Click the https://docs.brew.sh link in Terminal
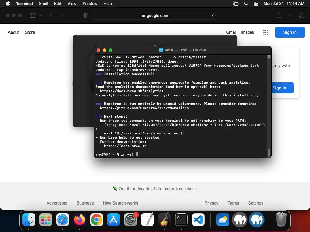This screenshot has height=232, width=310. pos(125,146)
